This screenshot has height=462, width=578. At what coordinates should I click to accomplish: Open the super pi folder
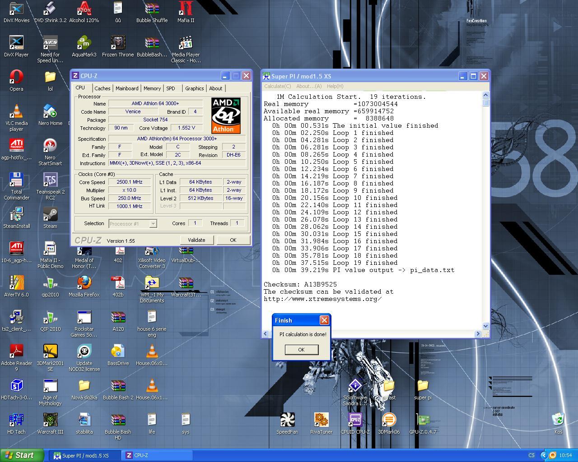(x=423, y=389)
